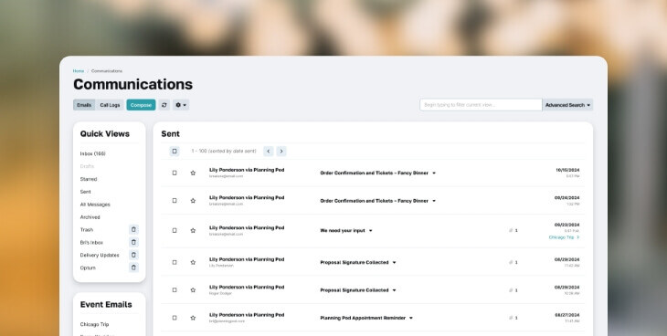Click the 10/15/2024 date cell
This screenshot has height=336, width=667.
coord(567,170)
